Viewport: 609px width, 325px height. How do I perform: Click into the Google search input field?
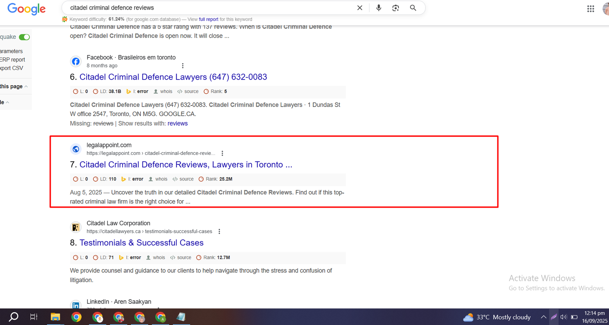(x=209, y=8)
